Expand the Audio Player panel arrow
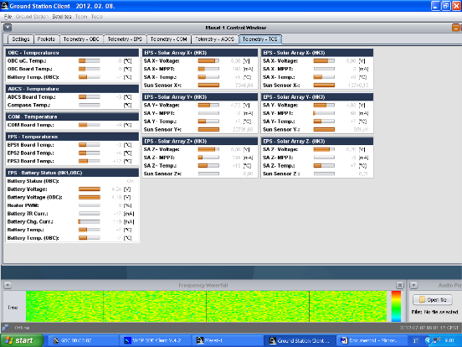 tap(413, 285)
